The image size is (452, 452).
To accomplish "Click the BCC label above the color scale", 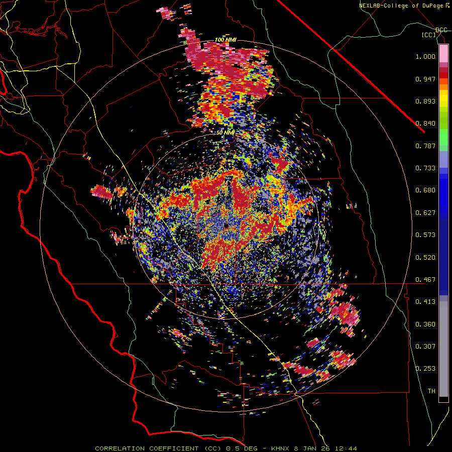I will (441, 30).
